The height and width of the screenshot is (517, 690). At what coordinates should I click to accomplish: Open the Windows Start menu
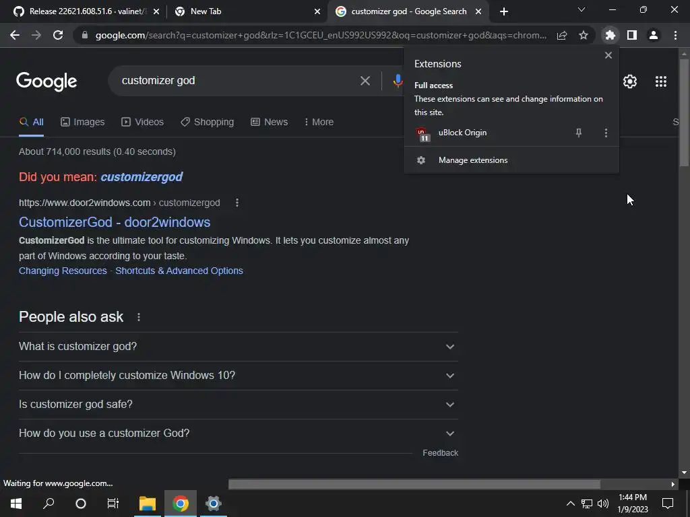click(16, 504)
